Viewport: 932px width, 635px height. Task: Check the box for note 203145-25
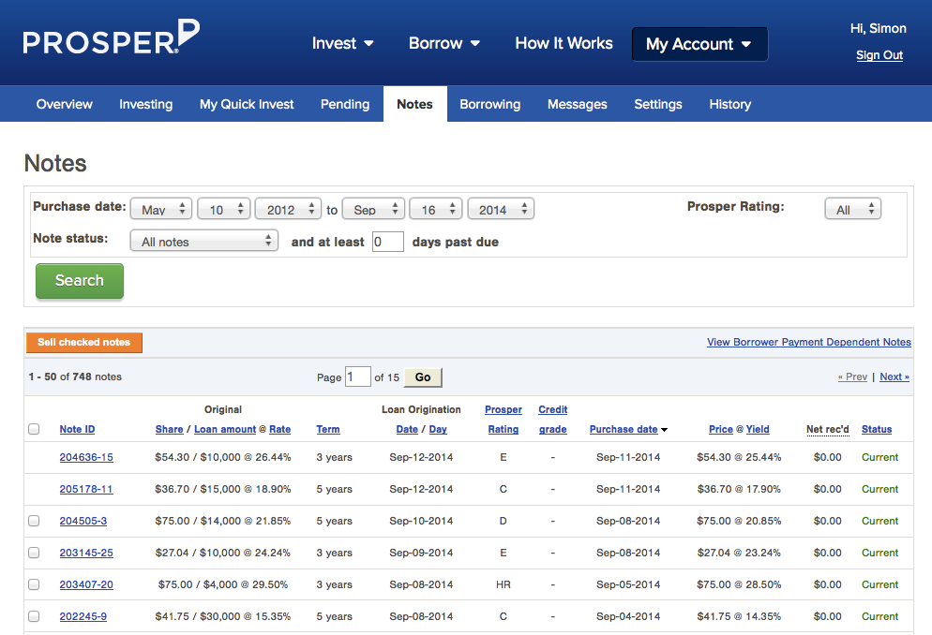coord(34,553)
